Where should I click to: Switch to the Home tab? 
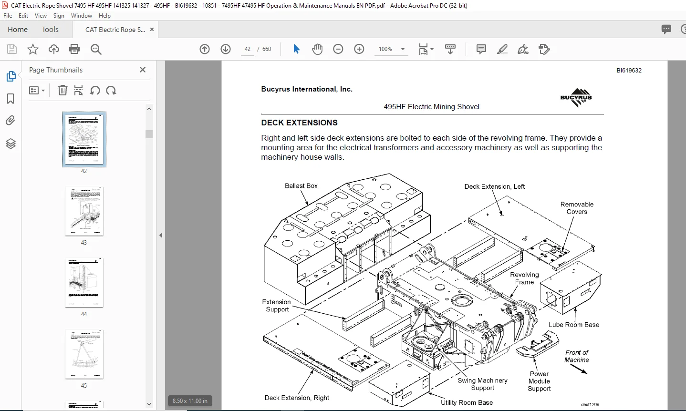(18, 30)
